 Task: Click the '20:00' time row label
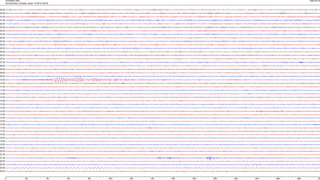point(2,148)
